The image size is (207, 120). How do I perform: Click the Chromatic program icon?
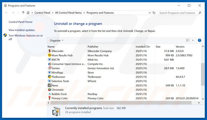(50, 90)
